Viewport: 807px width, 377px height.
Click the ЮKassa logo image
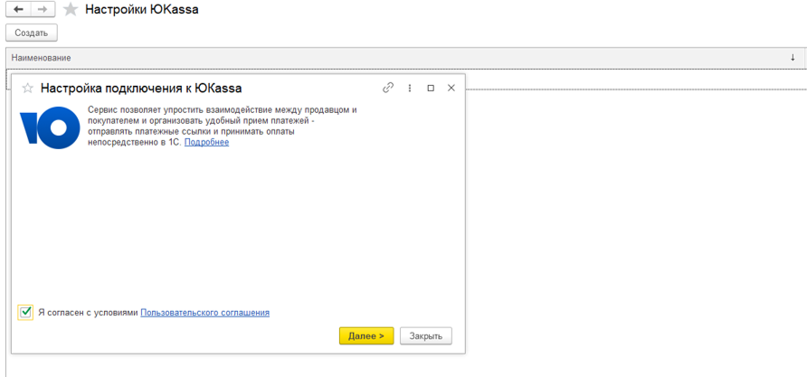[x=51, y=128]
